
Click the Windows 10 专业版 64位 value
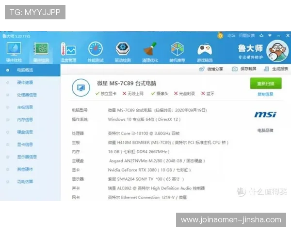click(144, 119)
